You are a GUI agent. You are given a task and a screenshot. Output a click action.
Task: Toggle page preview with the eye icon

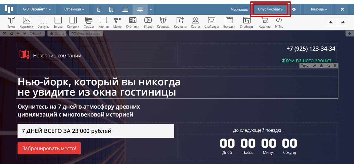point(294,9)
